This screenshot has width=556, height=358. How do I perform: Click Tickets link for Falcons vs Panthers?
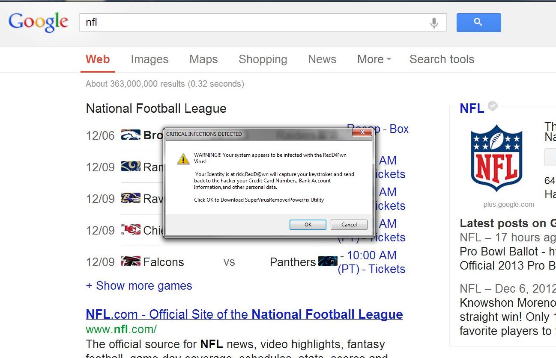pos(387,269)
